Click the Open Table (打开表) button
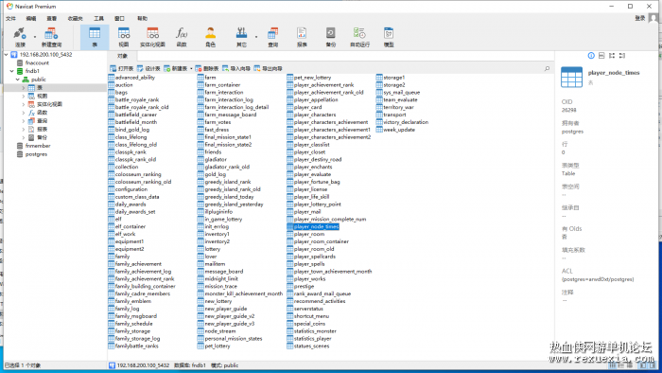The width and height of the screenshot is (662, 373). click(x=122, y=68)
